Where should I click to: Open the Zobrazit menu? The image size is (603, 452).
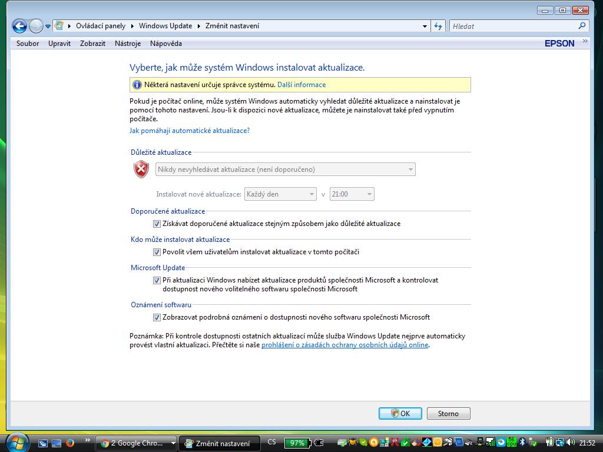coord(92,44)
